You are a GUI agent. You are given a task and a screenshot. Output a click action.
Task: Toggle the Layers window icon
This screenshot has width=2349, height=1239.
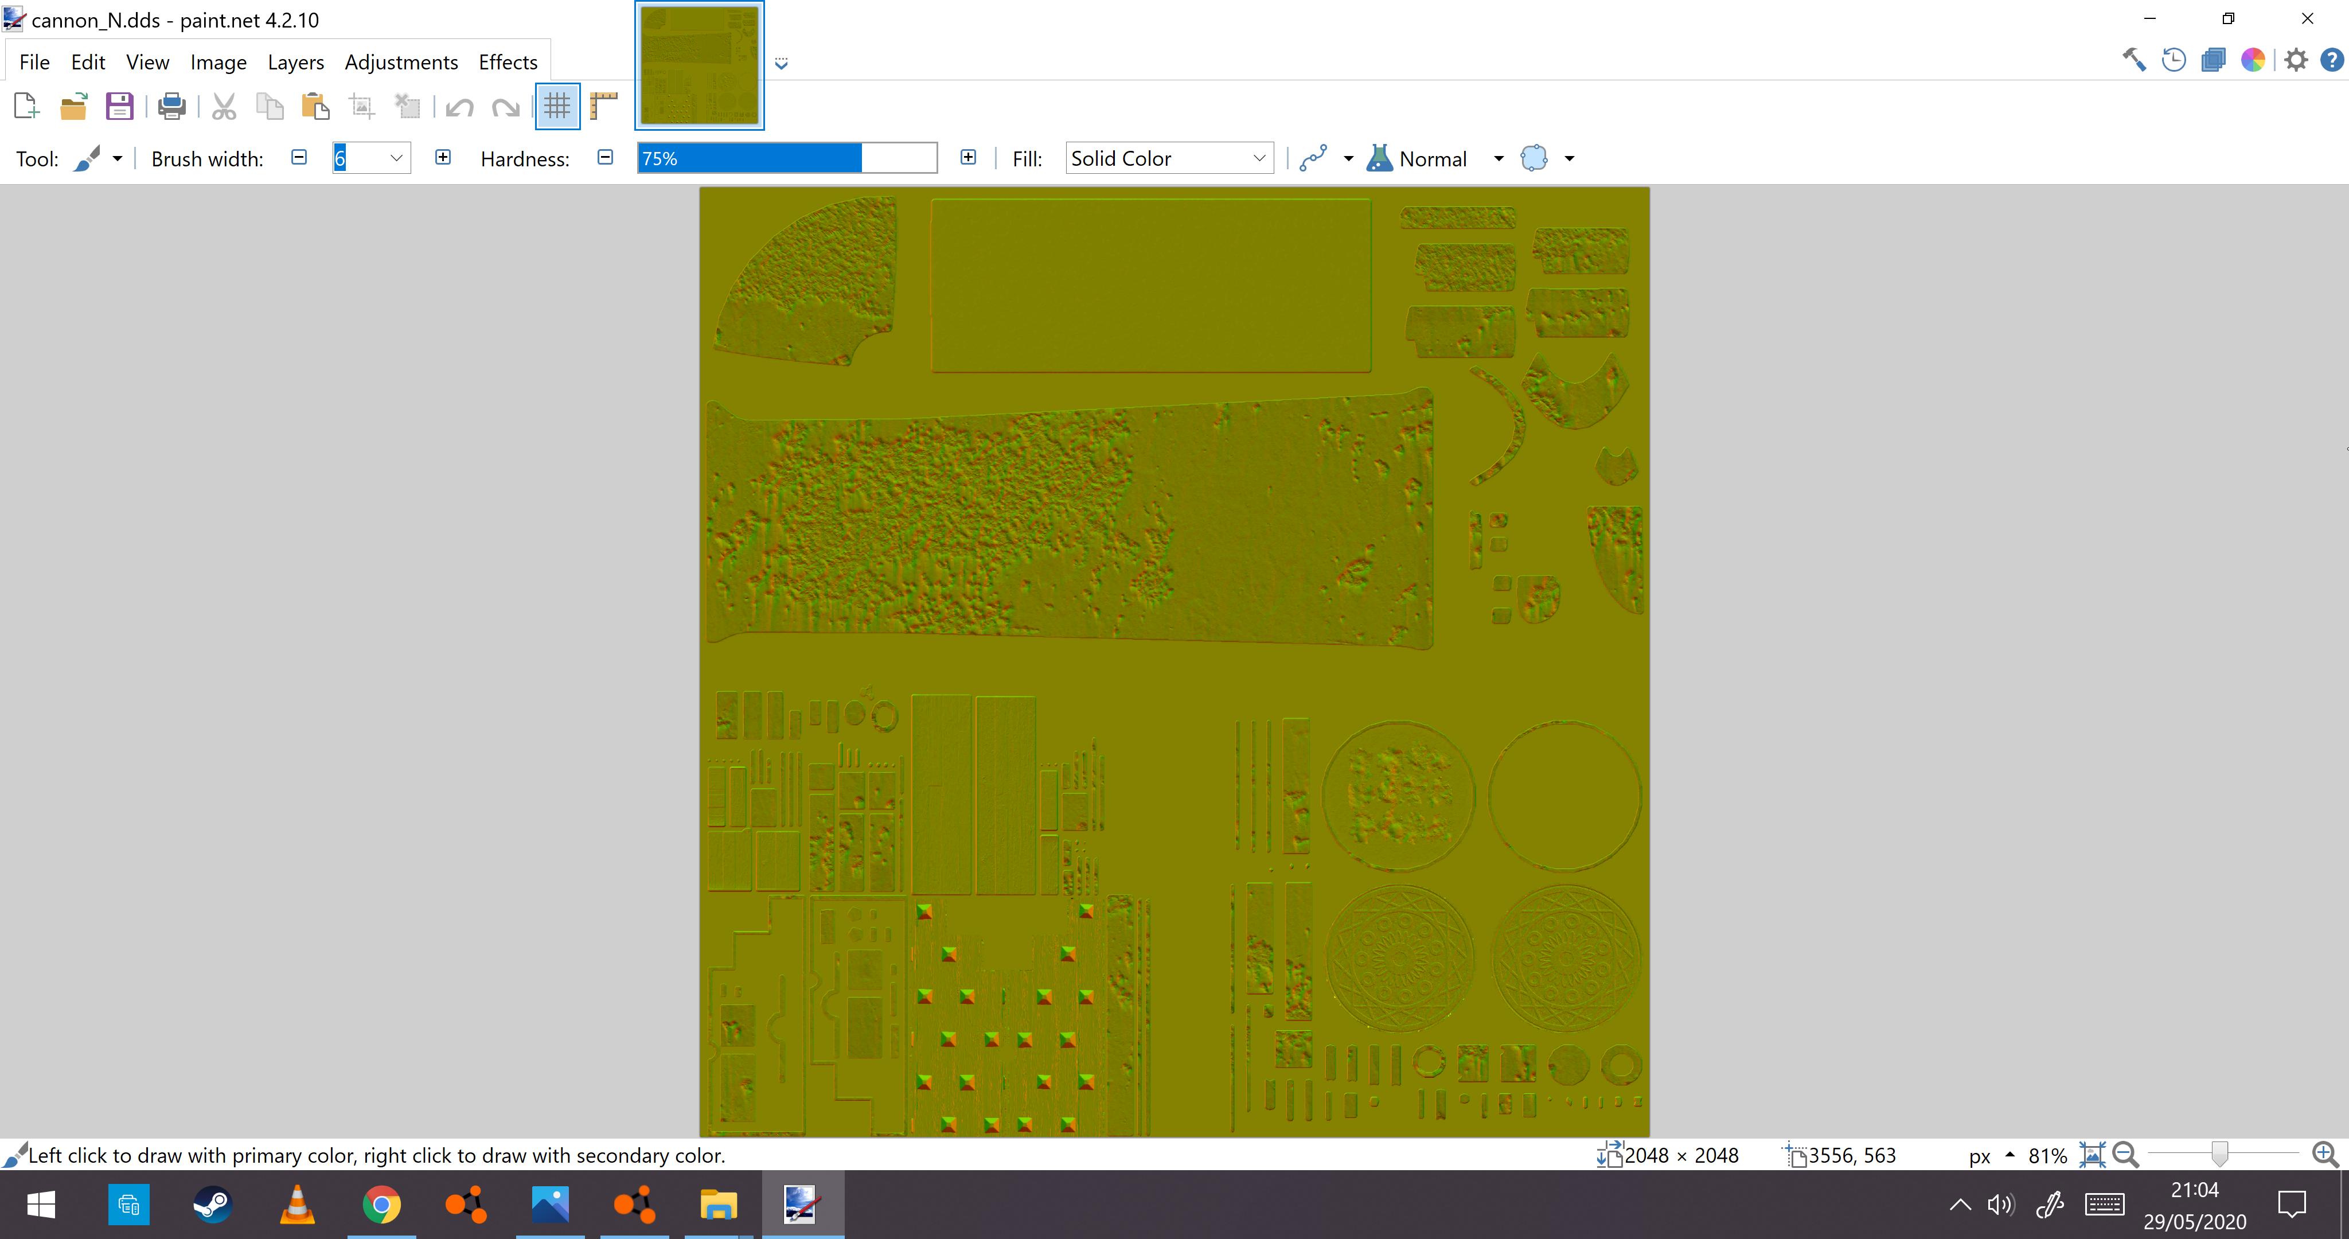point(2213,60)
